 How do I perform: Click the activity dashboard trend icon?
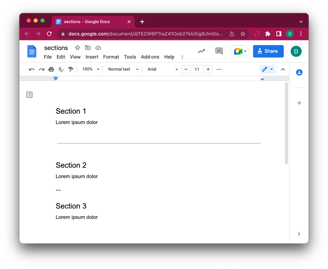coord(201,51)
